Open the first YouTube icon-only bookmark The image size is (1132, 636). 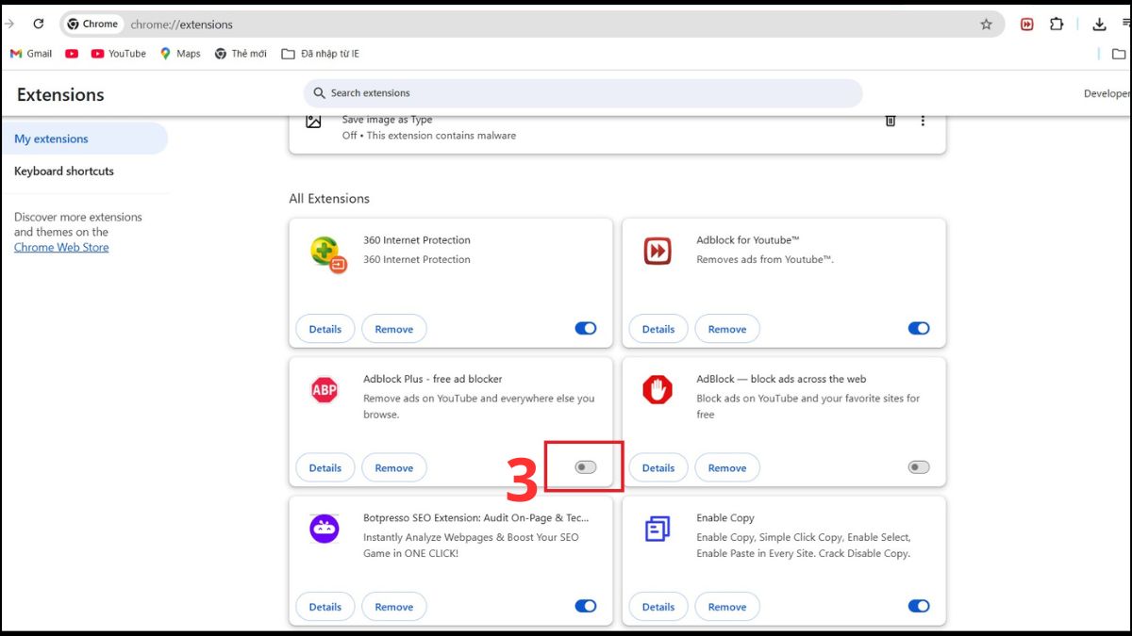[x=72, y=54]
